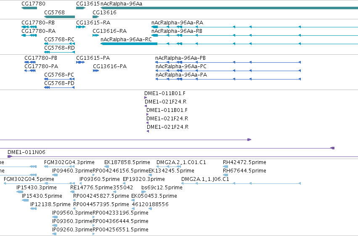
Task: Click the CG13615 gene label
Action: (x=88, y=4)
